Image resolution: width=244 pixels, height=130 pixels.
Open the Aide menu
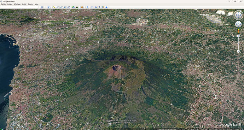36,4
